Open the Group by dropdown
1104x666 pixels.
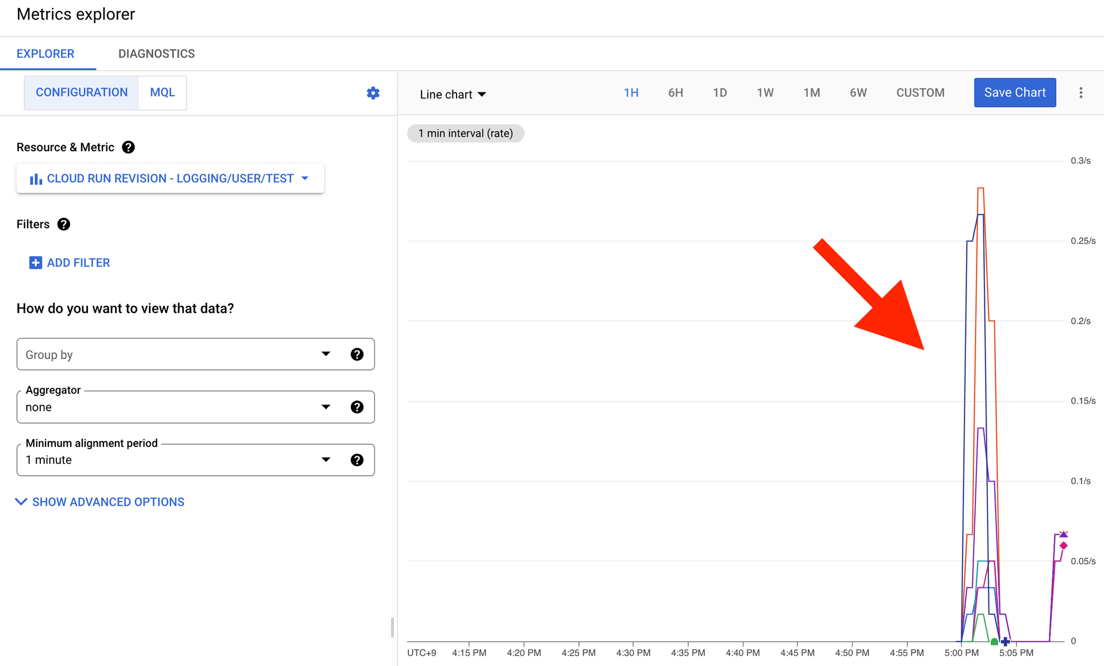tap(172, 355)
